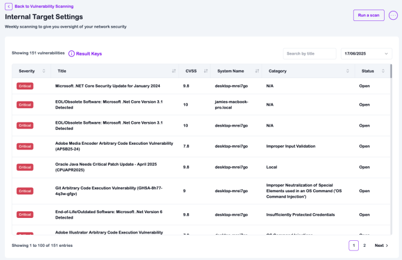Click the back arrow icon
The height and width of the screenshot is (260, 402).
[x=8, y=6]
